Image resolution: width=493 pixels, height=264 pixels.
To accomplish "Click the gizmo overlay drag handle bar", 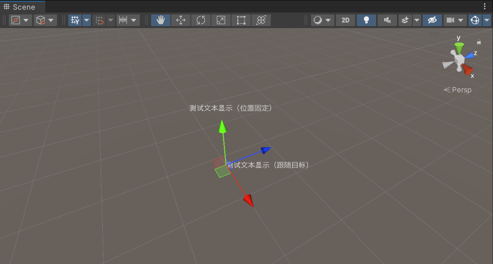I will 434,34.
